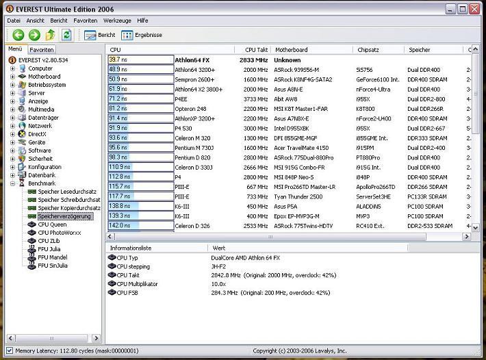
Task: Sort by the Speicher column header
Action: [x=433, y=50]
